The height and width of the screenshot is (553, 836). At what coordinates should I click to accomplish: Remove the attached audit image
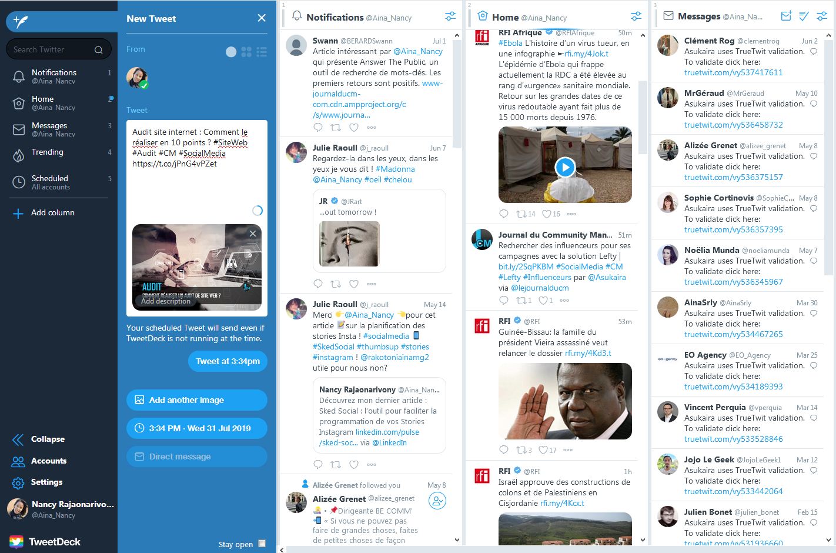[253, 234]
